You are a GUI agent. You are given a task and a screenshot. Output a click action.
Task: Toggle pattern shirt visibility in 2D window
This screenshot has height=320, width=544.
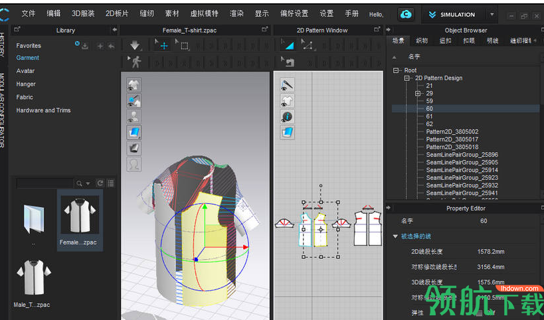click(287, 100)
